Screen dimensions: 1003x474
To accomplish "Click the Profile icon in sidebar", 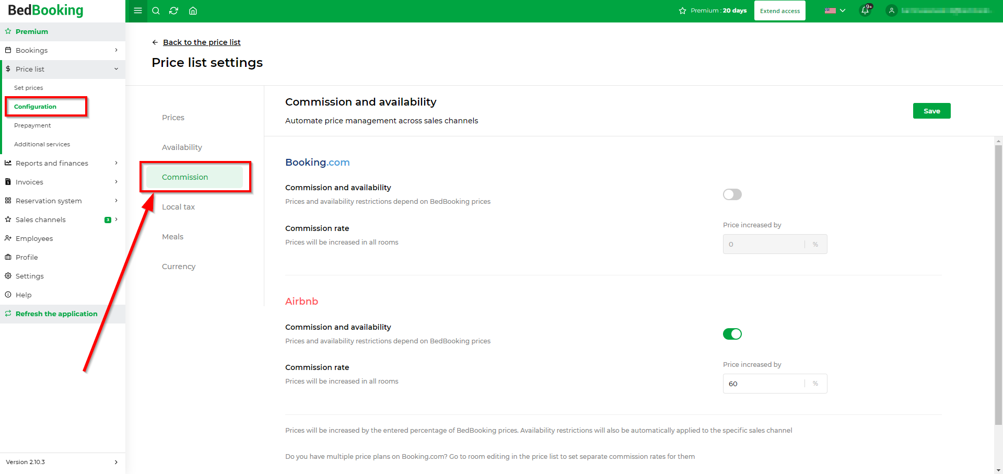I will pos(8,257).
